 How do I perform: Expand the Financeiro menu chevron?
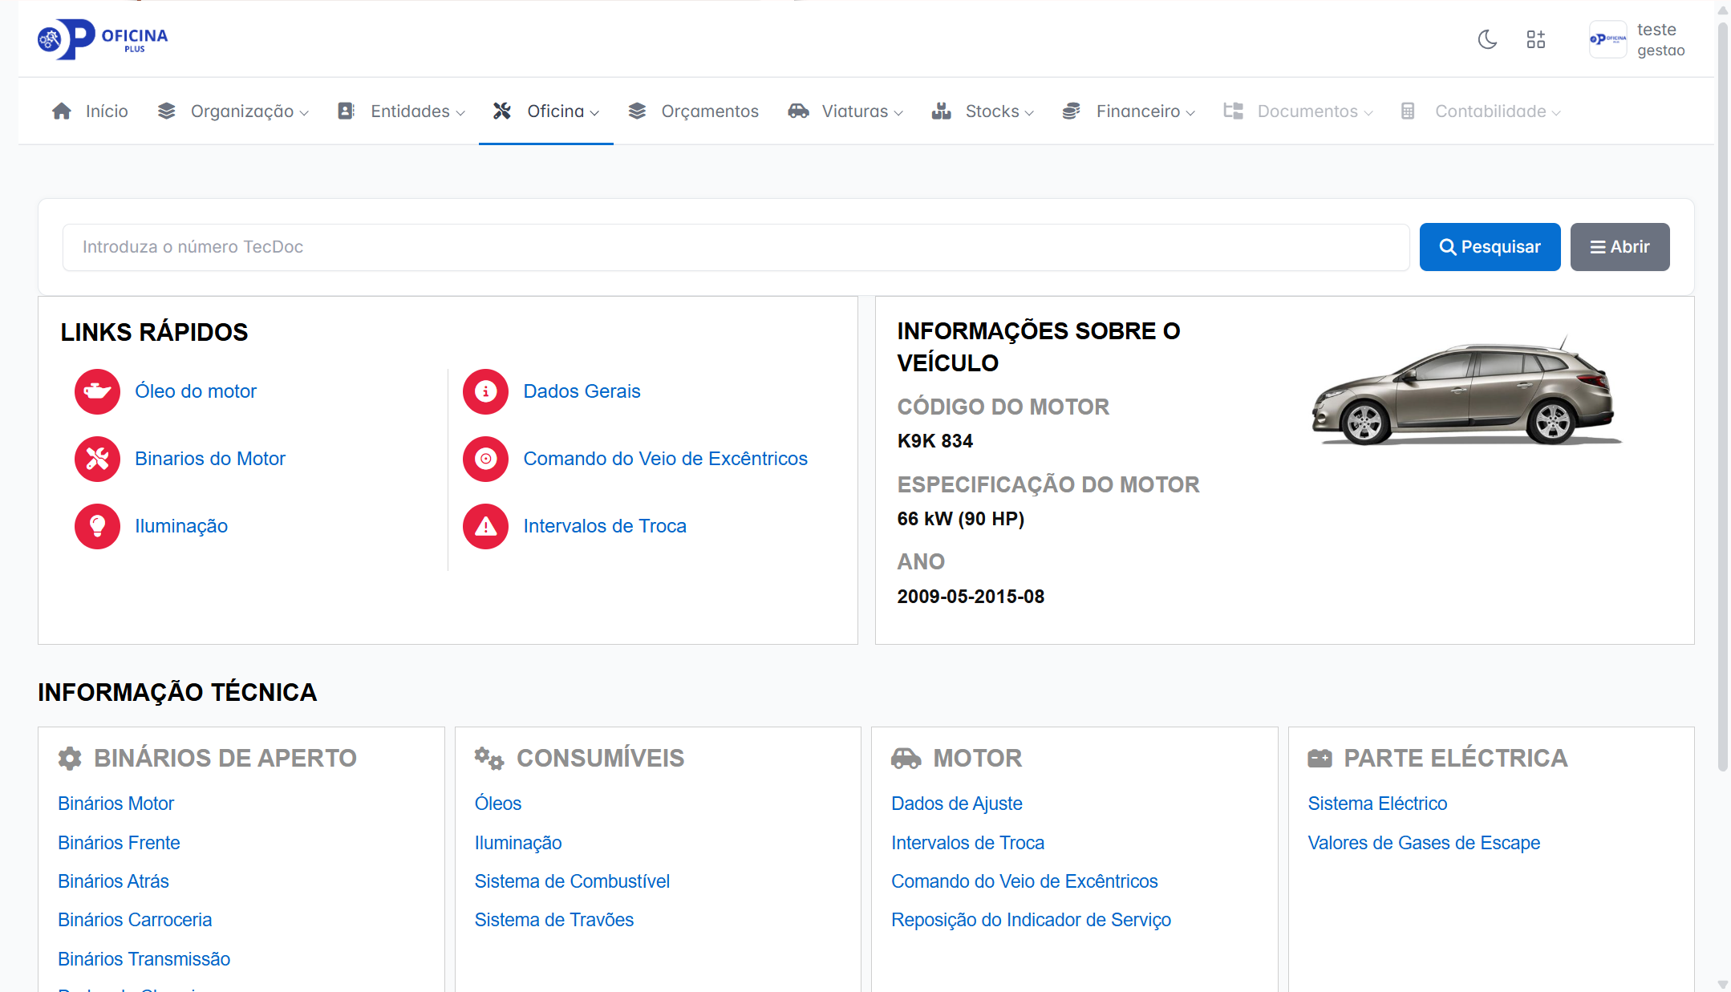(1190, 113)
